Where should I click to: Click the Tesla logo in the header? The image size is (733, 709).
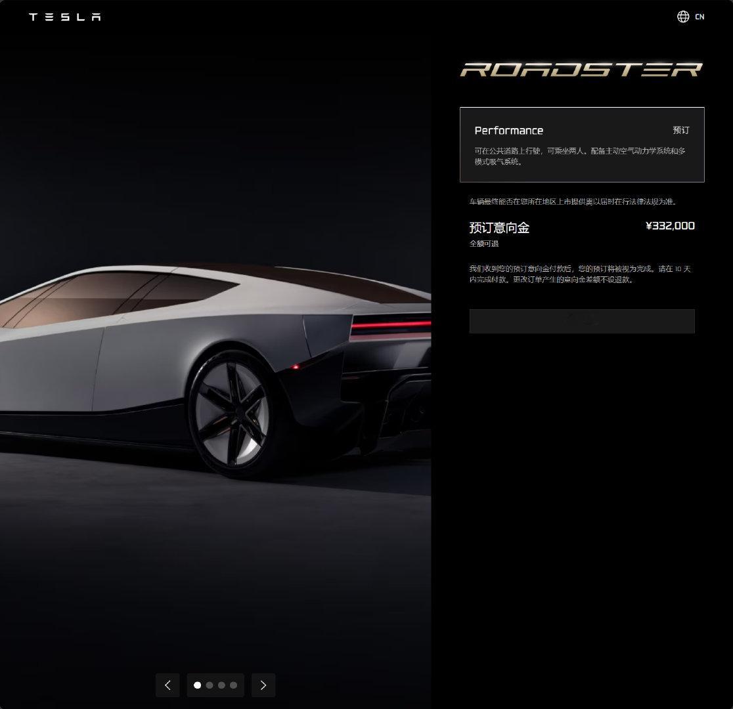[x=64, y=17]
